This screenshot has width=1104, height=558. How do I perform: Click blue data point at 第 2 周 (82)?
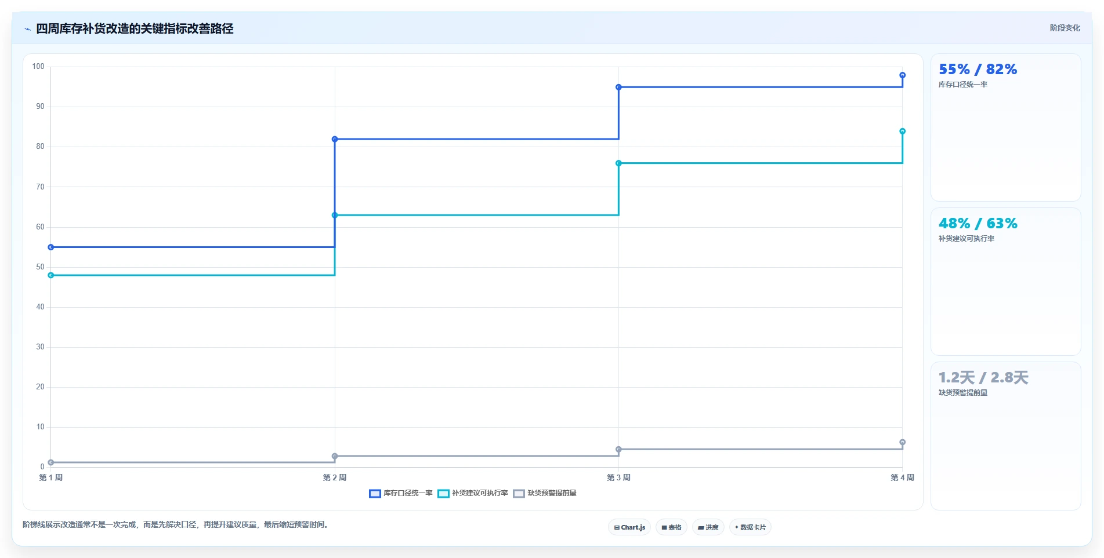[x=335, y=139]
